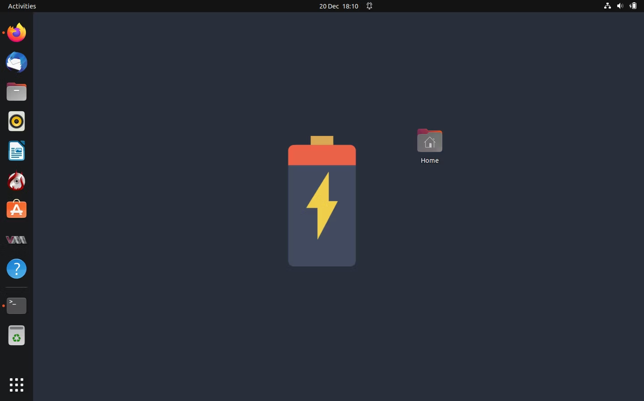
Task: Open Ubuntu Software store
Action: click(17, 210)
